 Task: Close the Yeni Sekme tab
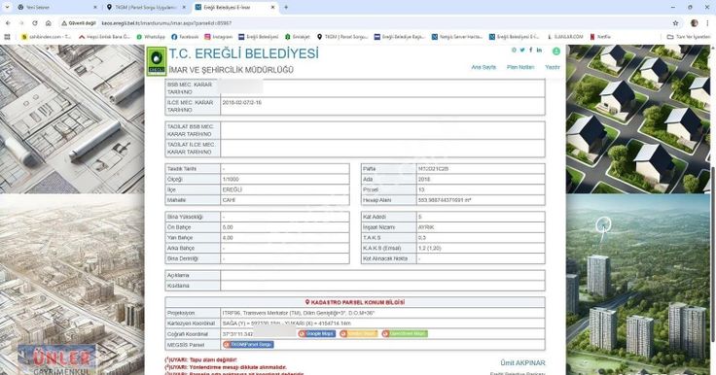(95, 8)
